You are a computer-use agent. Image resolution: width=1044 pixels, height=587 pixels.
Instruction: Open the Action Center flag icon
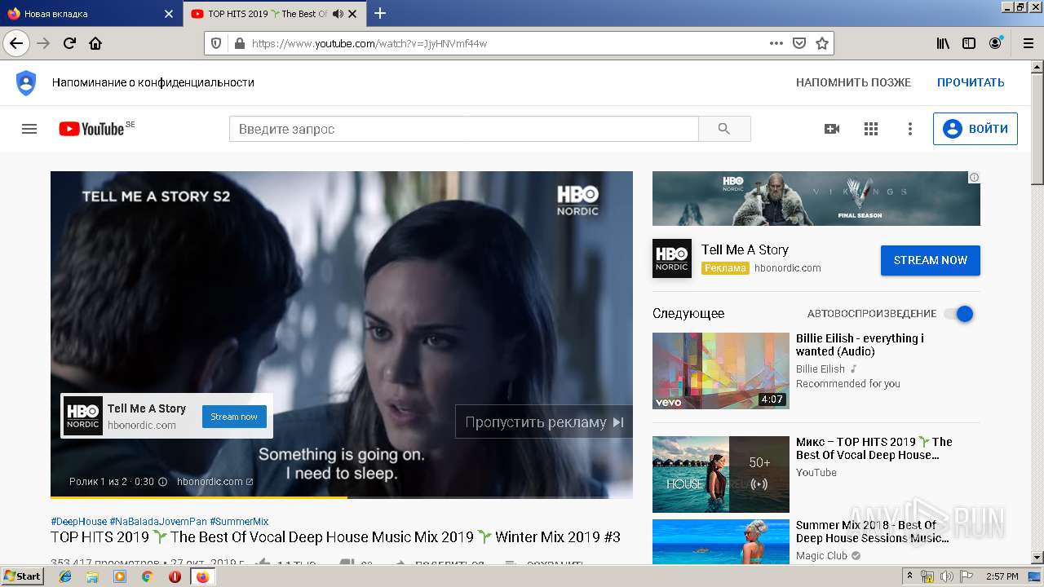tap(965, 576)
